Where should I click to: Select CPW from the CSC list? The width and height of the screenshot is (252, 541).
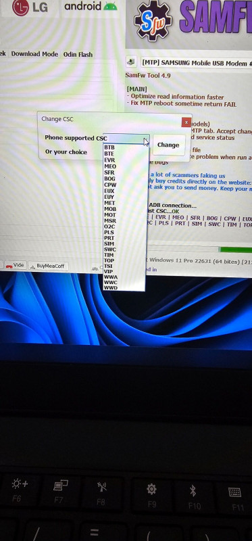[x=110, y=185]
